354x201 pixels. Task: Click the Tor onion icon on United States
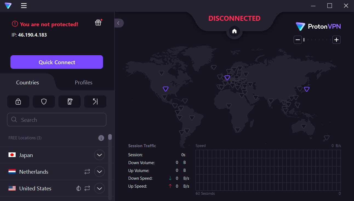coord(78,188)
